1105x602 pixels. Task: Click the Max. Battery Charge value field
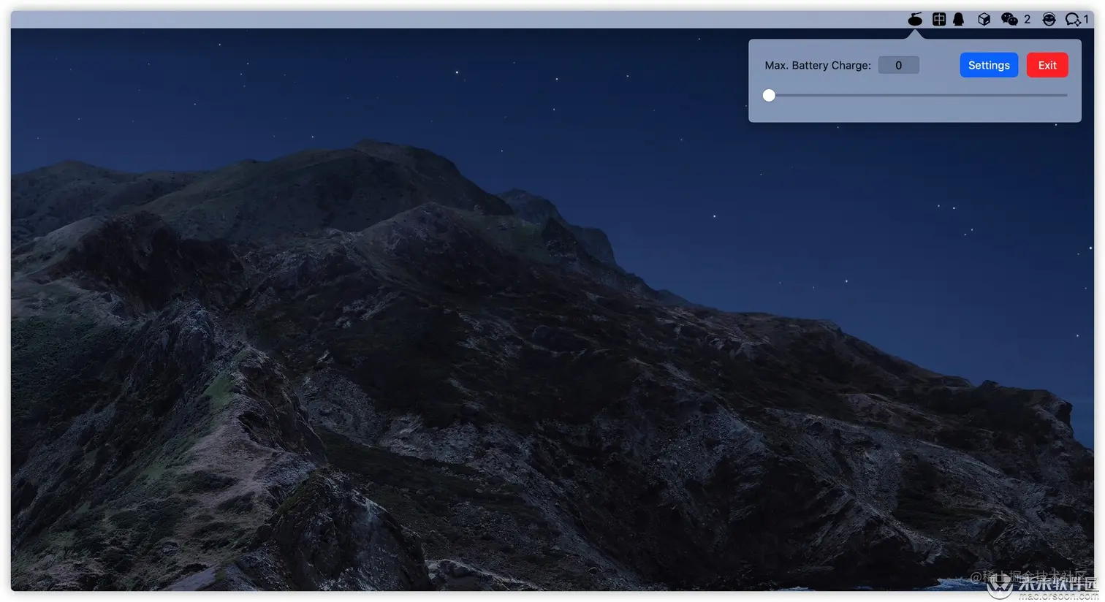[899, 65]
